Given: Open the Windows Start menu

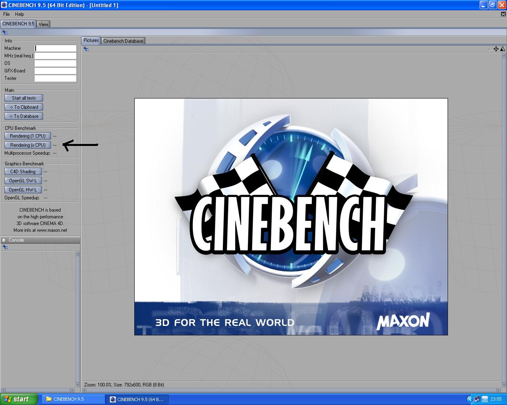Looking at the screenshot, I should tap(19, 399).
